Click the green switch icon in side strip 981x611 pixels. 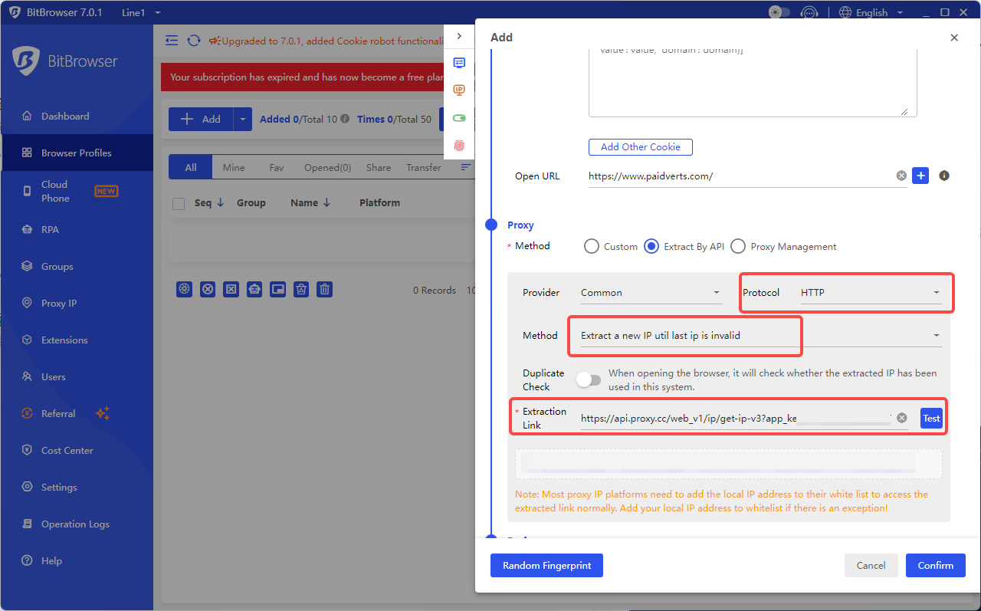click(459, 118)
